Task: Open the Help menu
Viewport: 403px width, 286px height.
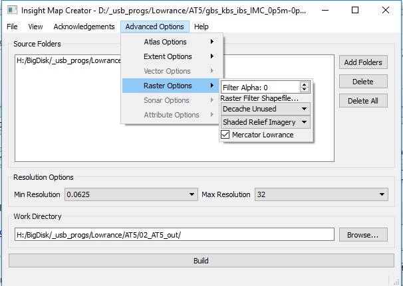Action: coord(201,27)
